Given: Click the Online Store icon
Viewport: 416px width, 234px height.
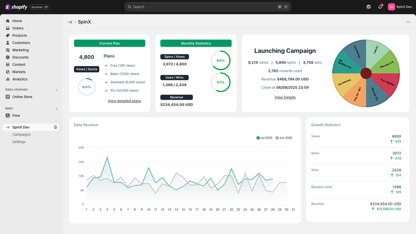Looking at the screenshot, I should 8,97.
